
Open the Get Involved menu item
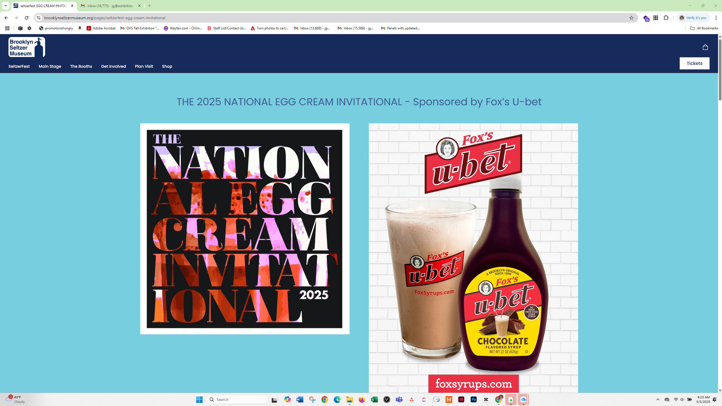(x=113, y=66)
